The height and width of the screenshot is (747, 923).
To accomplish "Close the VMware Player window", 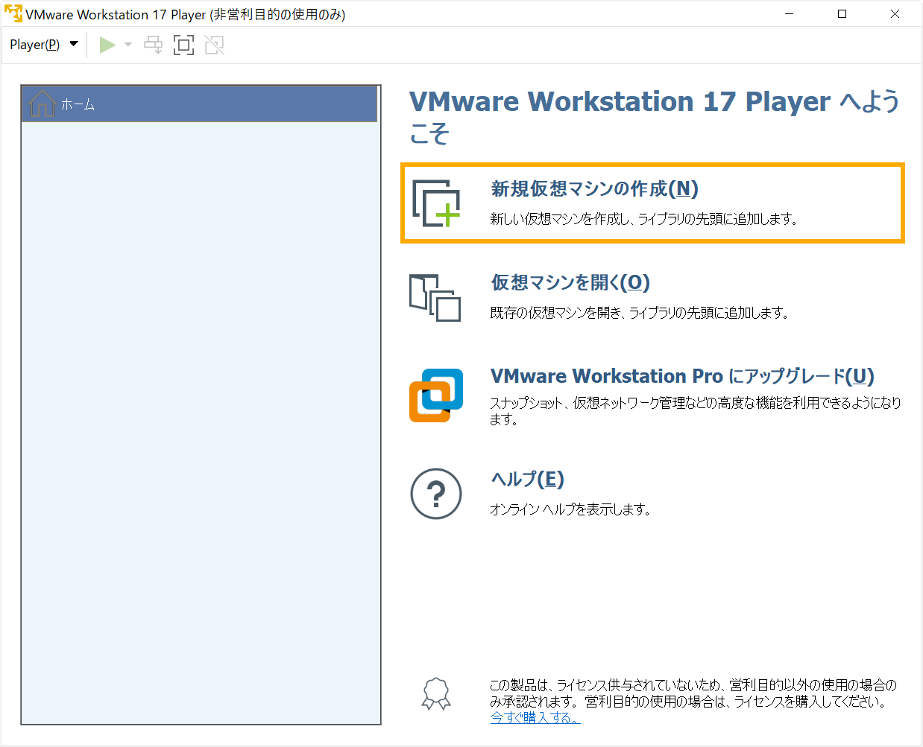I will click(895, 14).
